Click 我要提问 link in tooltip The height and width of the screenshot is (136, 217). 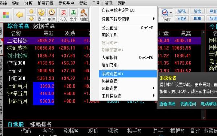pos(188,104)
